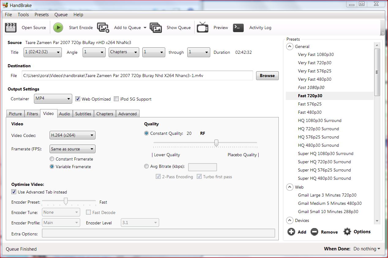
Task: Click the destination File path field
Action: pyautogui.click(x=137, y=76)
